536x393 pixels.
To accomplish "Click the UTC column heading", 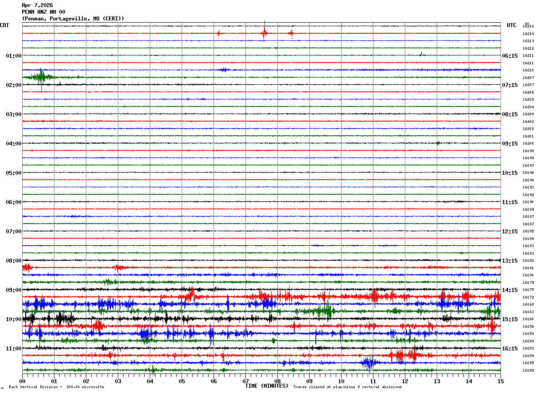I will [512, 25].
